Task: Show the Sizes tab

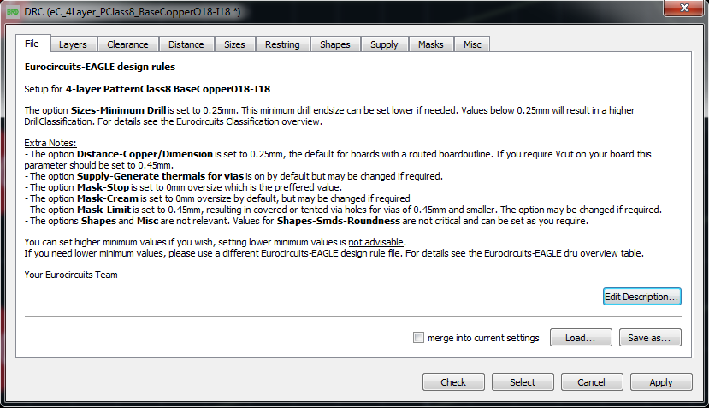Action: [234, 44]
